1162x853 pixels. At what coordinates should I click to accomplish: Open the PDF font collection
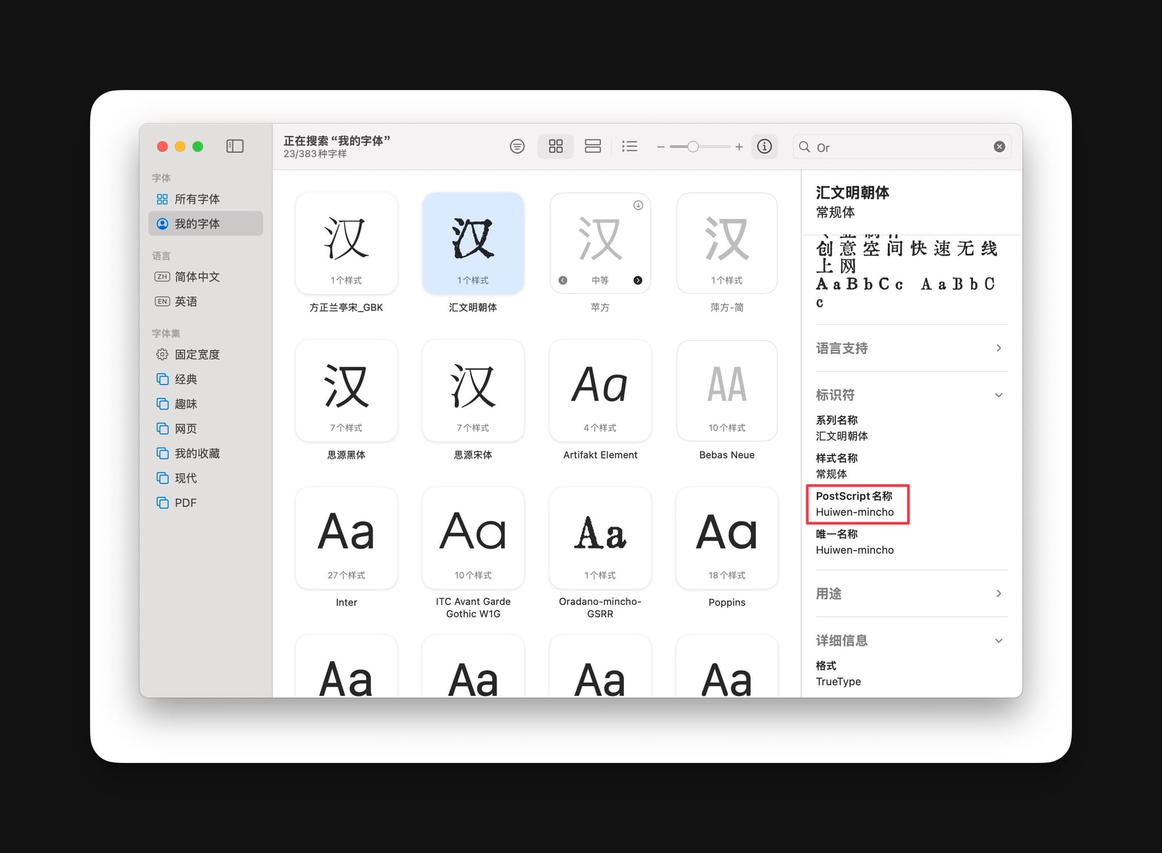tap(185, 503)
